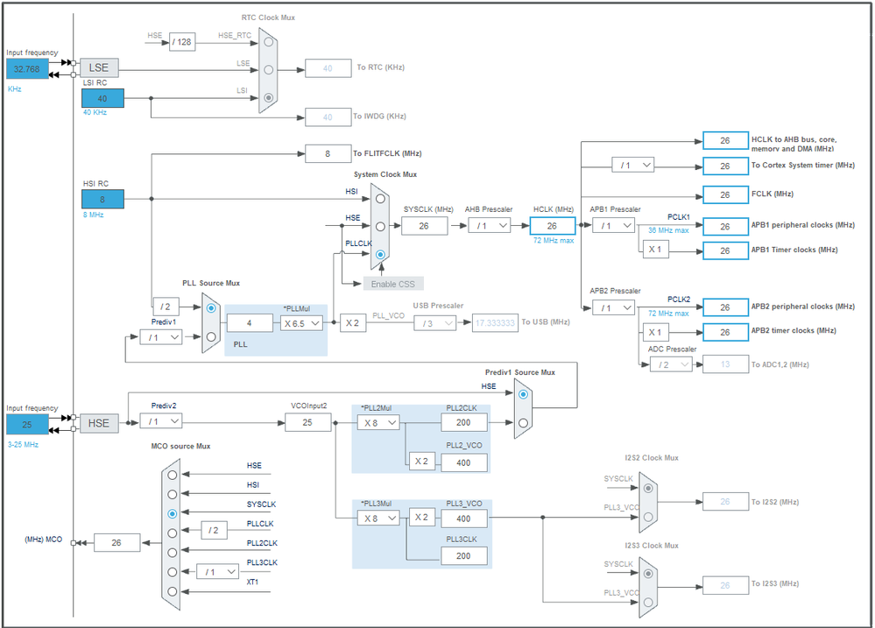Expand the PLL2Mul X 8 dropdown
This screenshot has width=875, height=628.
tap(378, 423)
